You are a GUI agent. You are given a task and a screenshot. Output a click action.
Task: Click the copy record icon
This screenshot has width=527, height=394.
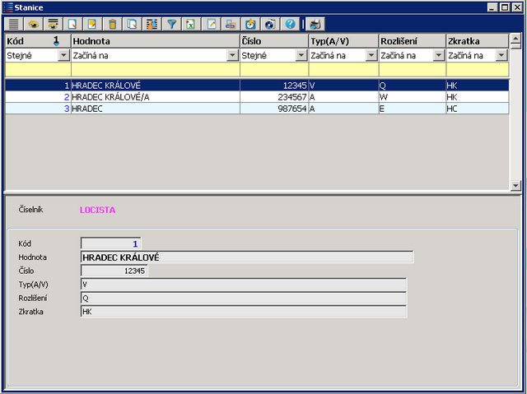click(133, 24)
